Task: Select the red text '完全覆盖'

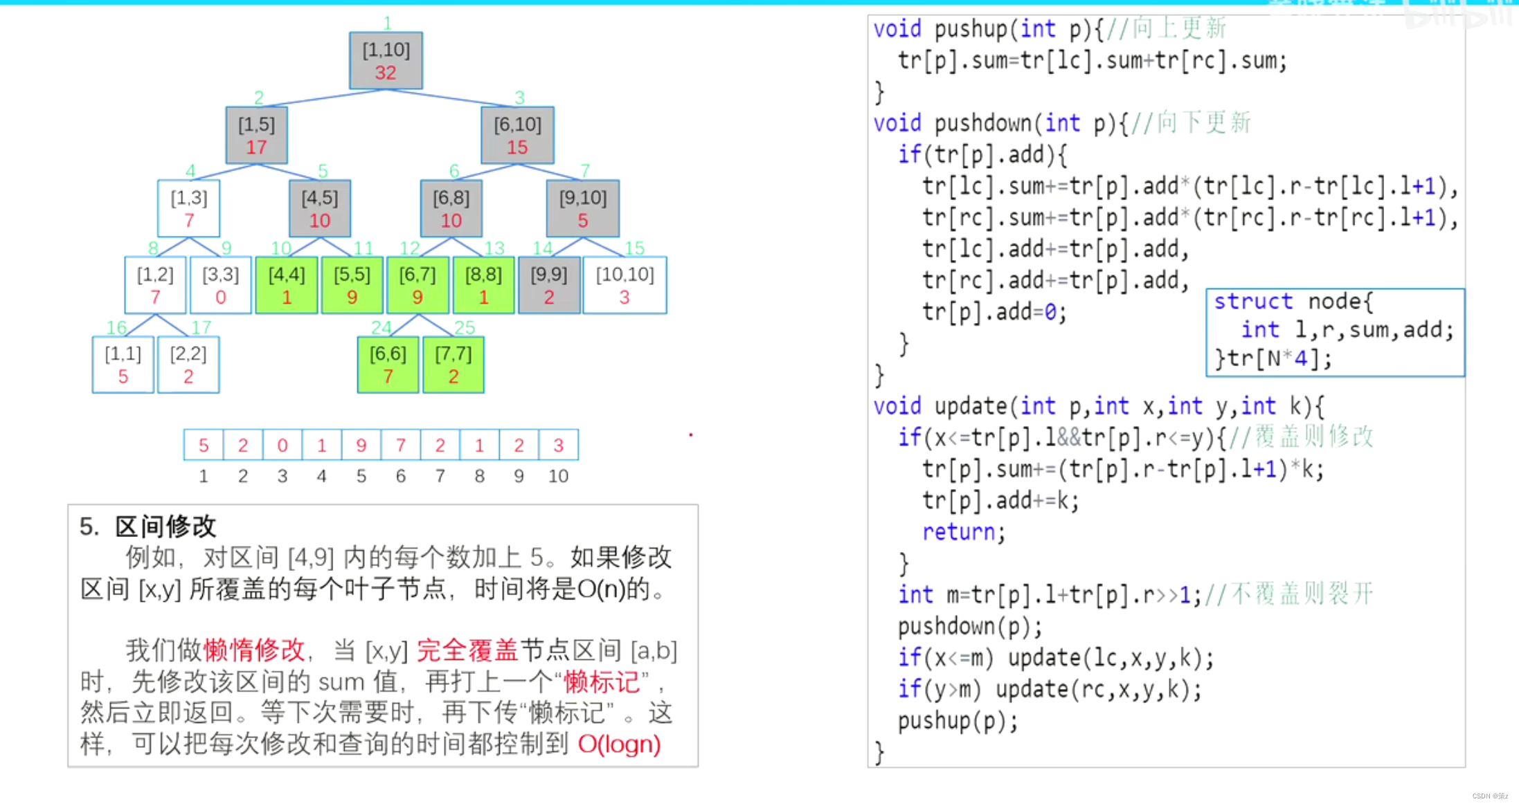Action: 467,650
